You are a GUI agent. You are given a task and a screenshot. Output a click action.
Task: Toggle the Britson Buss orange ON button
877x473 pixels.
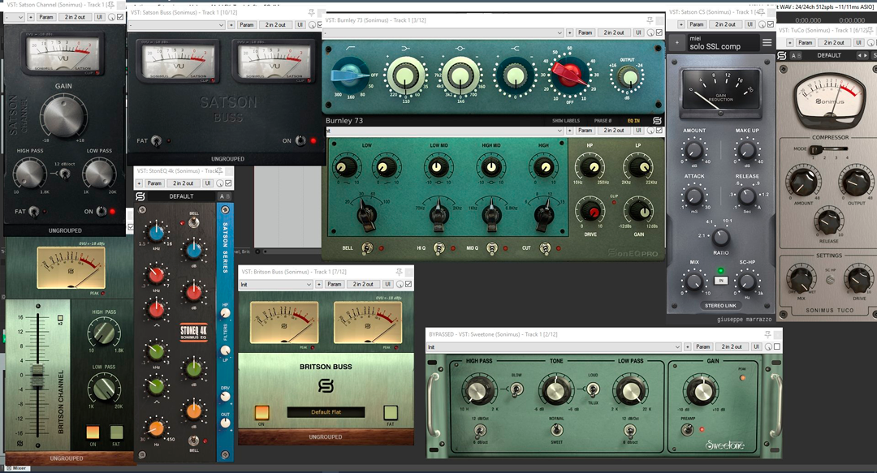click(261, 412)
